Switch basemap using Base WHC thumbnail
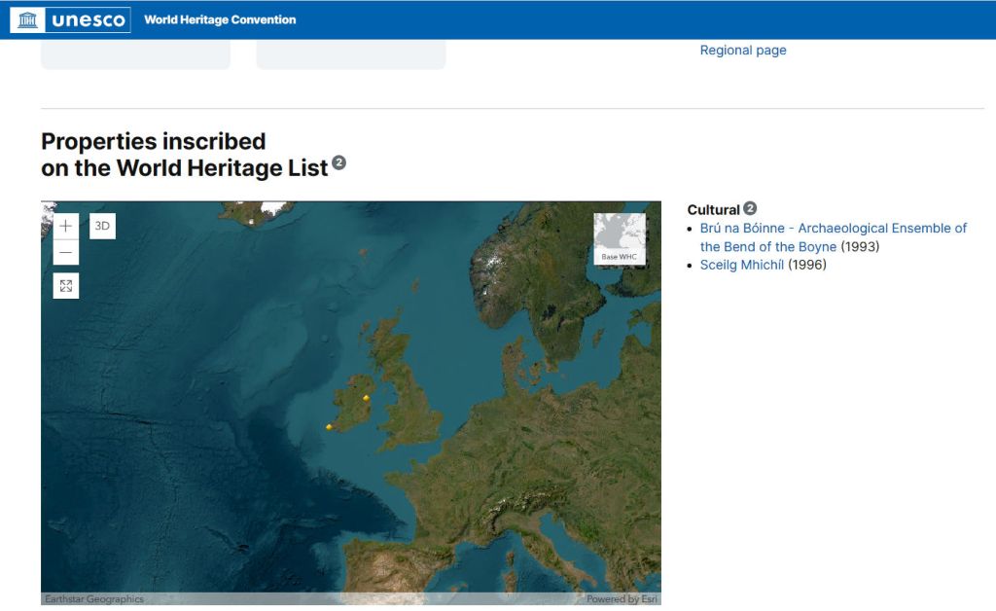The height and width of the screenshot is (611, 996). pos(620,238)
